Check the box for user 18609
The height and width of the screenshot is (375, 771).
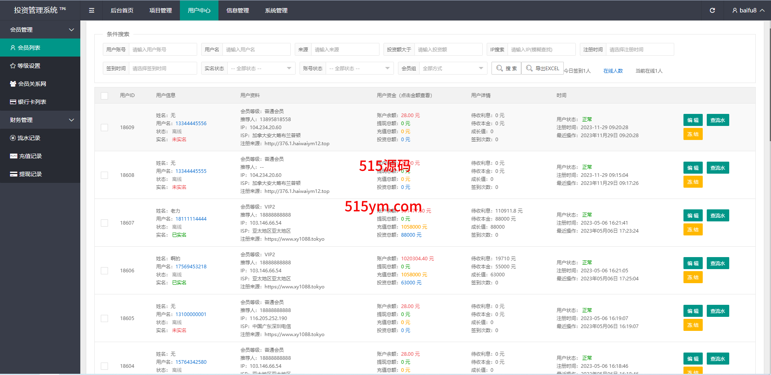[104, 128]
